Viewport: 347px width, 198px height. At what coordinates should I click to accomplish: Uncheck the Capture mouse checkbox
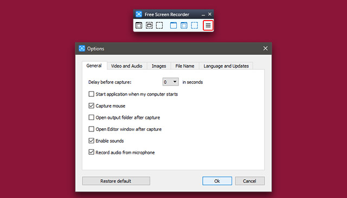tap(91, 105)
